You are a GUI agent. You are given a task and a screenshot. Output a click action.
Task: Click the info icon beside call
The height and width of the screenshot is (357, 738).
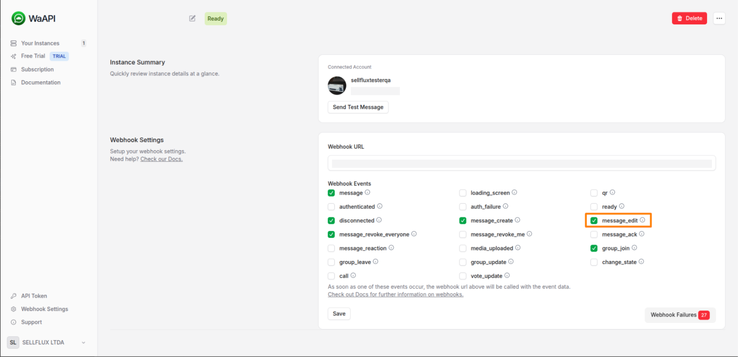pyautogui.click(x=353, y=275)
